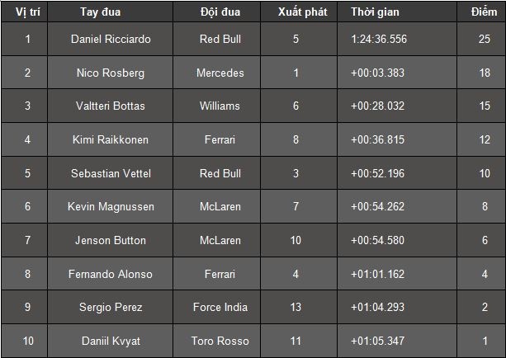
Task: Click the Toro Rosso team cell
Action: (x=220, y=341)
